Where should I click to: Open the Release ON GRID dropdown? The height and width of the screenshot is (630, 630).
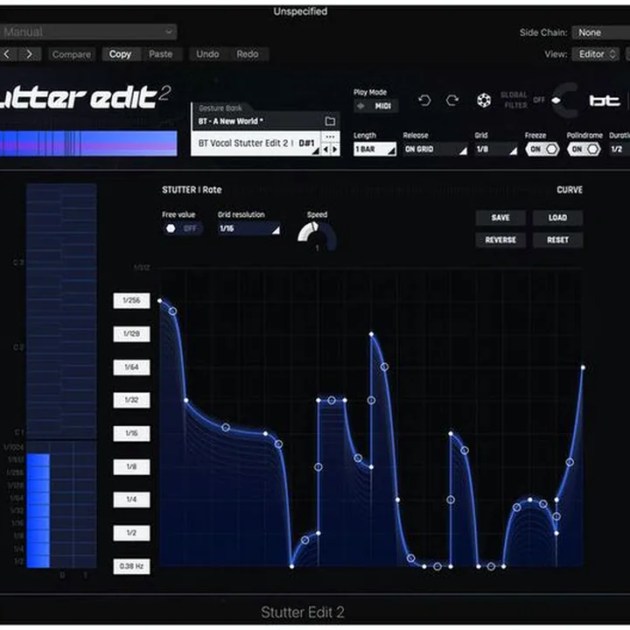pos(435,150)
